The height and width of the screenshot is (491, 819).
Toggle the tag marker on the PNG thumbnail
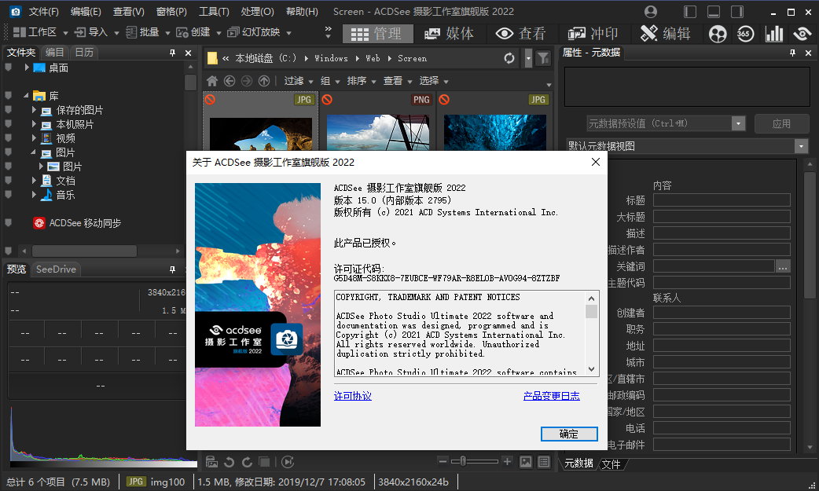327,99
